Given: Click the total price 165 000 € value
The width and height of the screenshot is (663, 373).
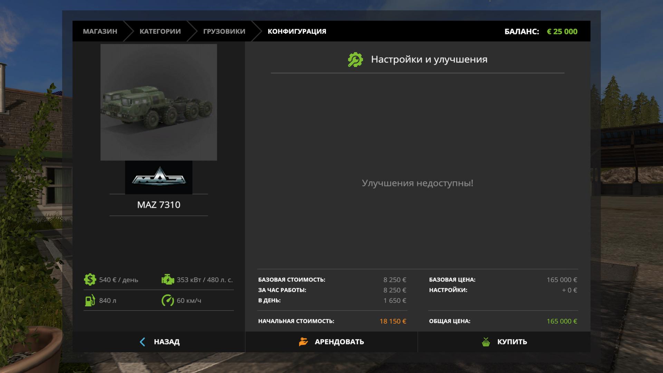Looking at the screenshot, I should (x=561, y=321).
